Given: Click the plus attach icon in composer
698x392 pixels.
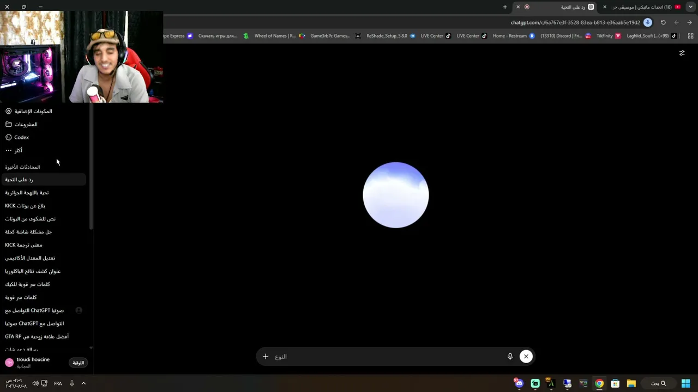Looking at the screenshot, I should (266, 357).
